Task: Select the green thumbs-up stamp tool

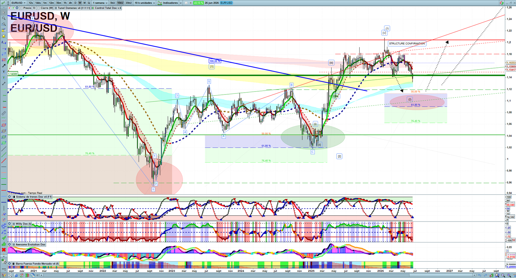Action: tap(4, 244)
